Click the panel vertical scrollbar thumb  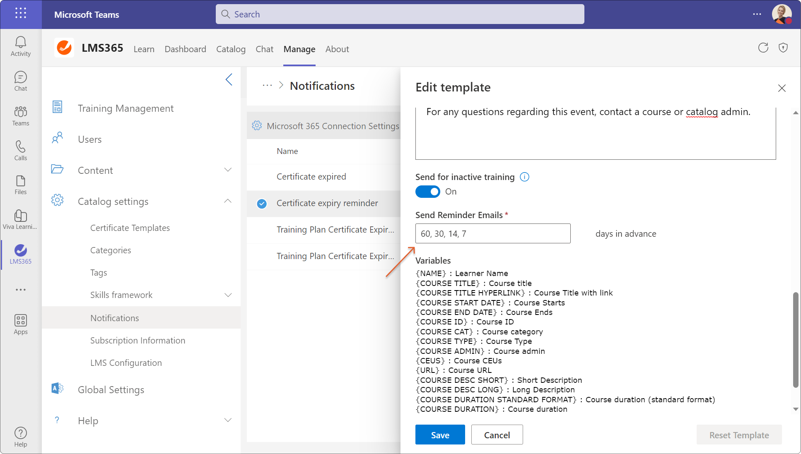click(795, 340)
